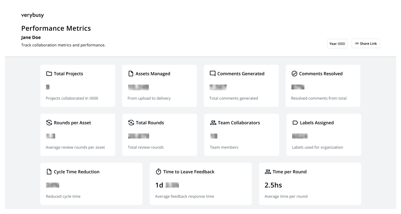401x214 pixels.
Task: Click the folder icon beside Total Projects
Action: tap(49, 74)
